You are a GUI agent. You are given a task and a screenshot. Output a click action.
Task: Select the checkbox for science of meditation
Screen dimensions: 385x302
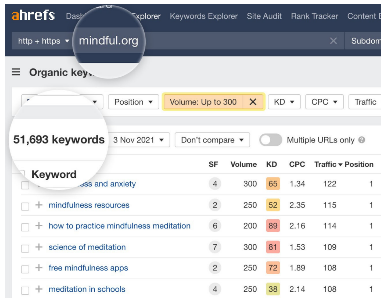click(25, 248)
